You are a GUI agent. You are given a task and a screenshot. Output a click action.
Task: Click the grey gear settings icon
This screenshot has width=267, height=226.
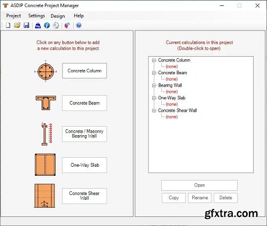click(x=56, y=25)
